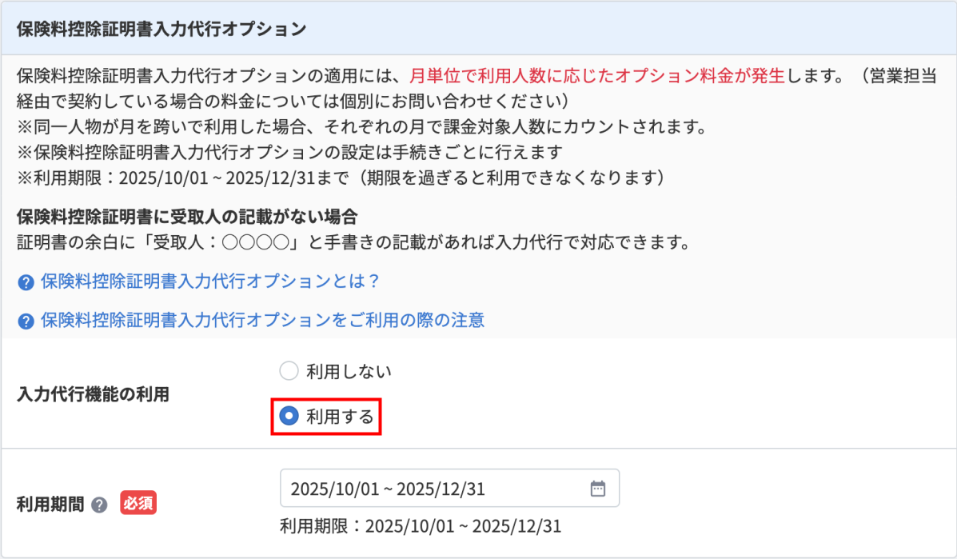Click the 入力代行機能の利用 label
This screenshot has width=957, height=559.
93,394
